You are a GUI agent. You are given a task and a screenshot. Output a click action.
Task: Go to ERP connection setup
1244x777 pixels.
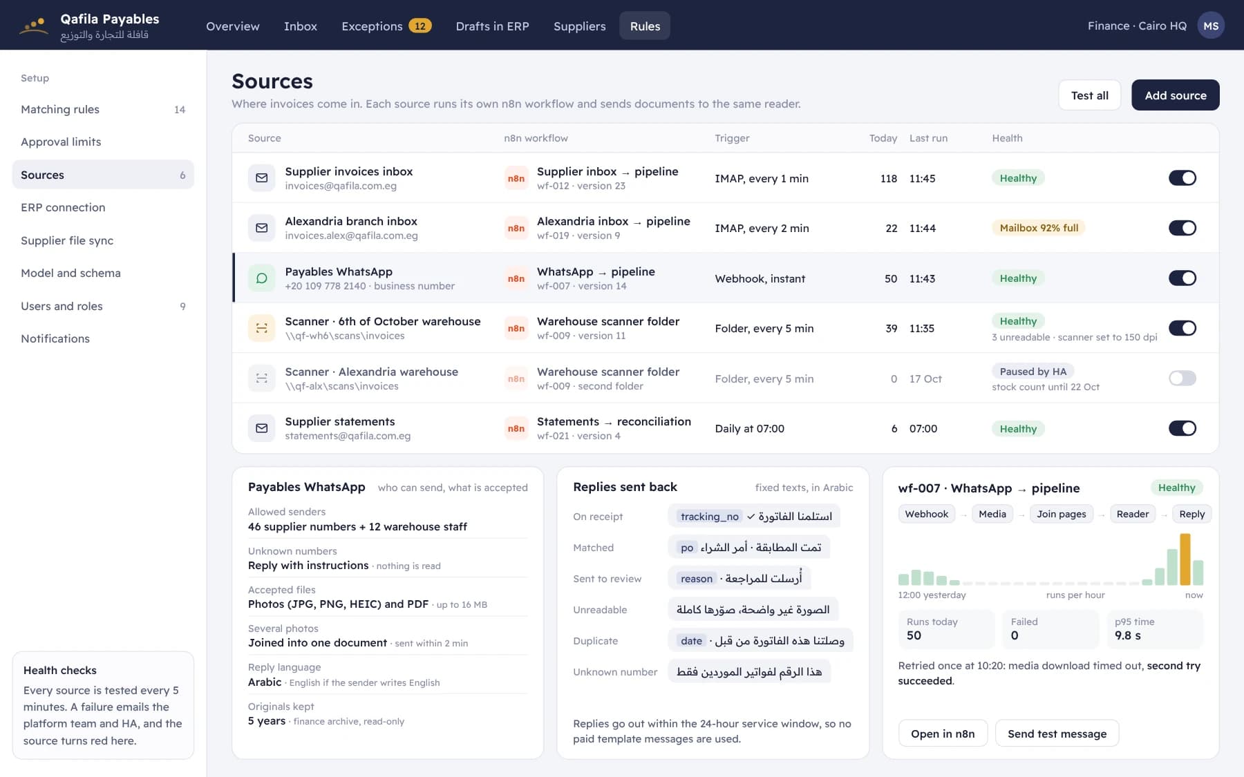tap(103, 207)
